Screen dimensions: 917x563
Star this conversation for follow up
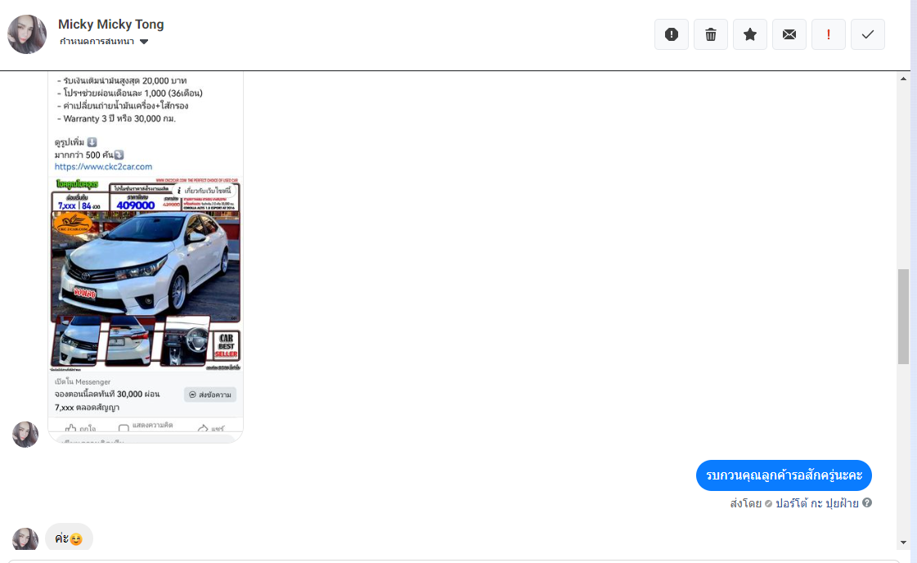750,34
